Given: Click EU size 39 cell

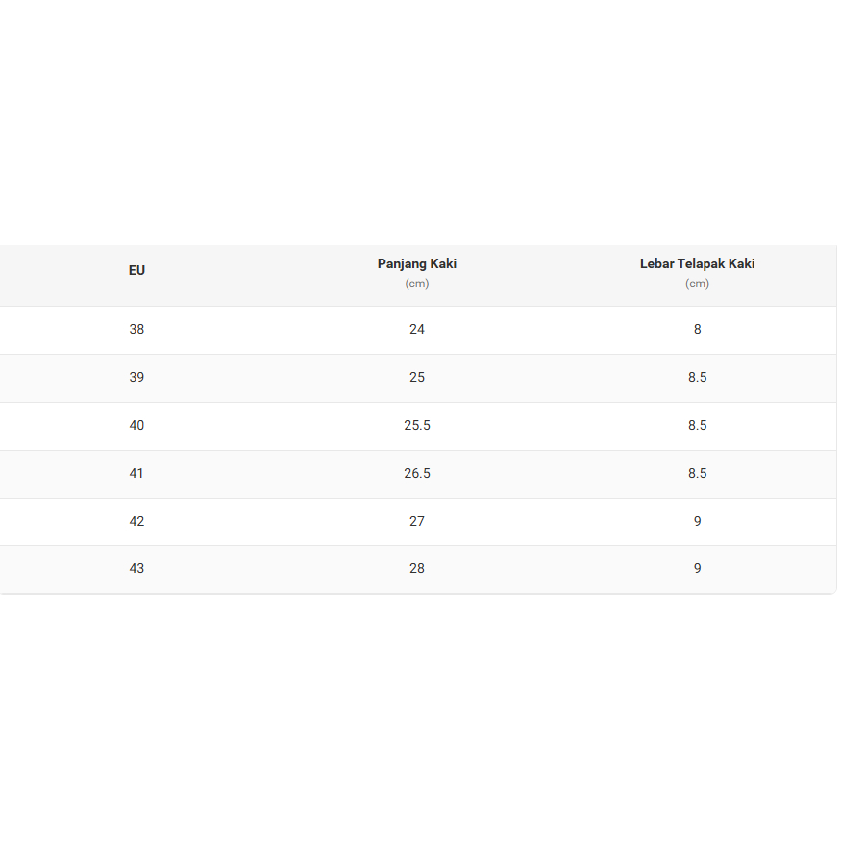Looking at the screenshot, I should click(x=136, y=378).
